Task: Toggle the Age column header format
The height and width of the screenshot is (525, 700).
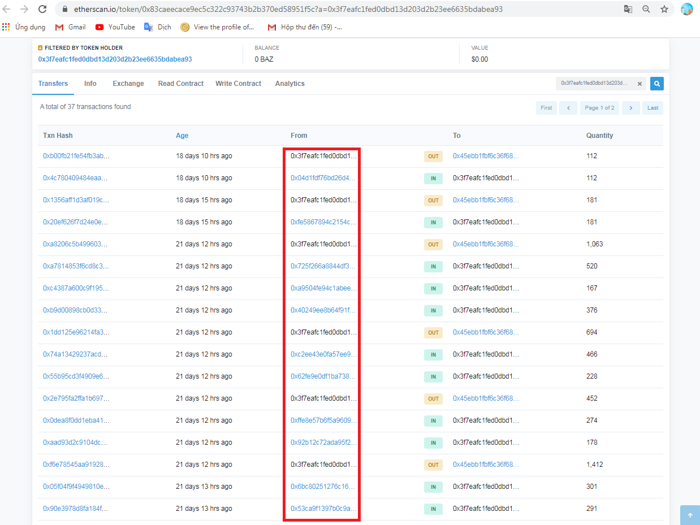Action: pyautogui.click(x=182, y=136)
